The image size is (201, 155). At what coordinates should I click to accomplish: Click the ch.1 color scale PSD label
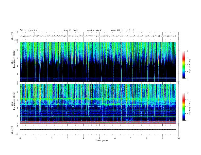190,66
